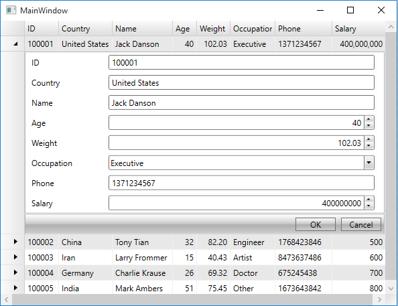Click the MainWindow application icon
Screen dimensions: 398x306
pyautogui.click(x=11, y=11)
